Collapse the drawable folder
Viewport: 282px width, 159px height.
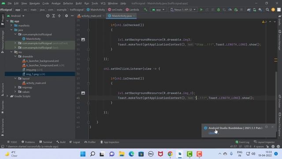[x=15, y=56]
